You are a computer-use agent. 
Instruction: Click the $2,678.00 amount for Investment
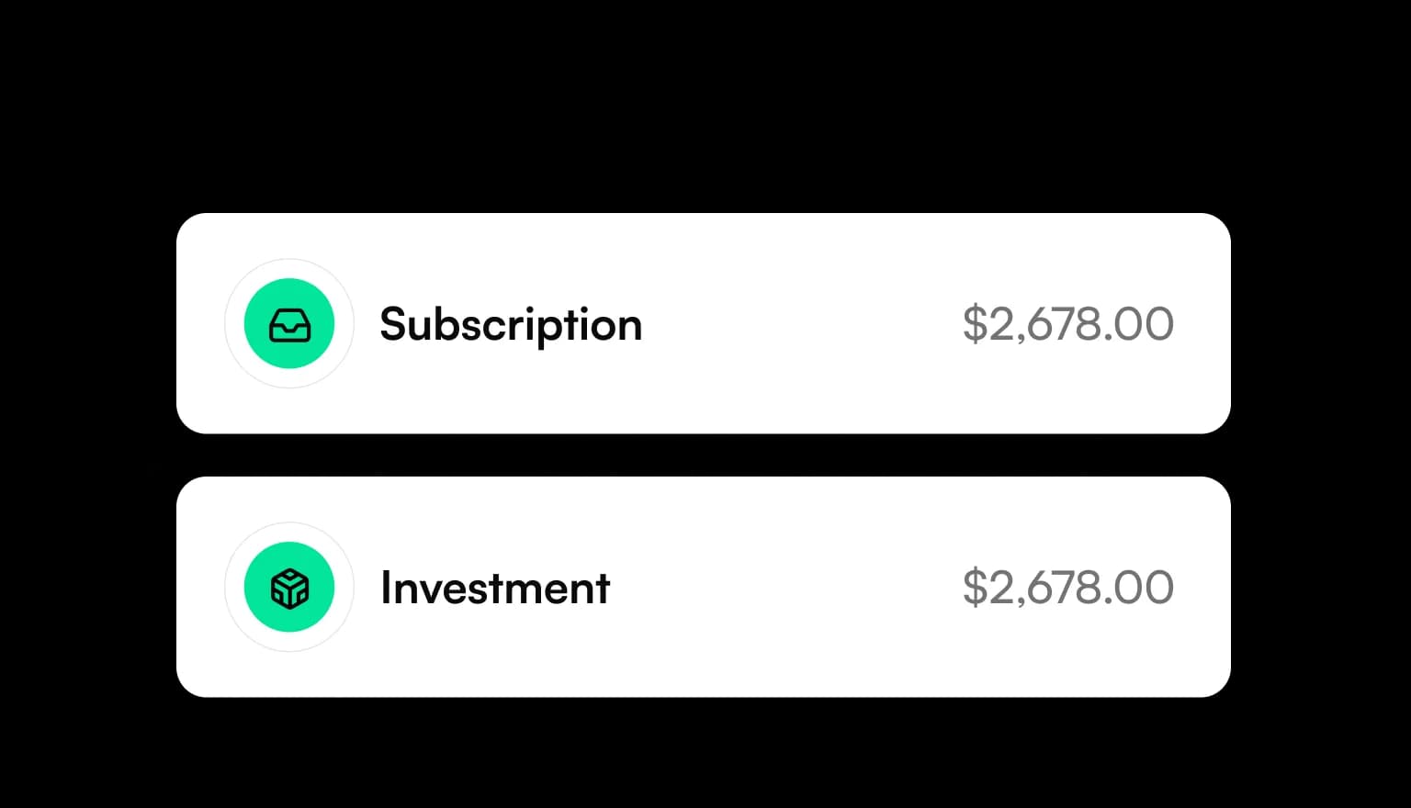pos(1067,587)
